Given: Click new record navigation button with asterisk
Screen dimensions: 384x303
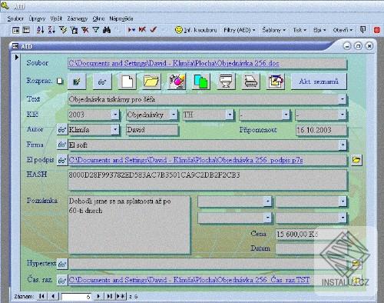Looking at the screenshot, I should click(x=121, y=296).
